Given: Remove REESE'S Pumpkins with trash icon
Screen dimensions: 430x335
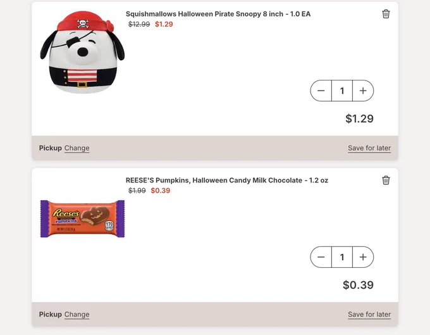Looking at the screenshot, I should point(386,180).
